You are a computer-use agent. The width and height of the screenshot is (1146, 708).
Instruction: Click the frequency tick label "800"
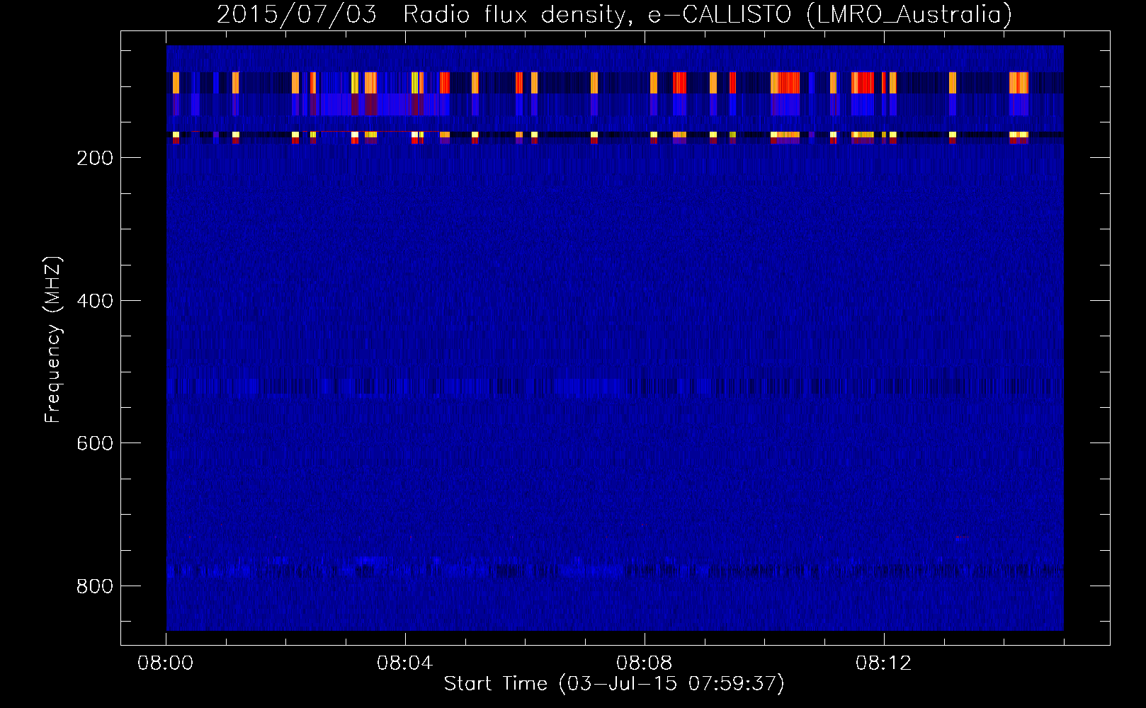click(x=95, y=586)
